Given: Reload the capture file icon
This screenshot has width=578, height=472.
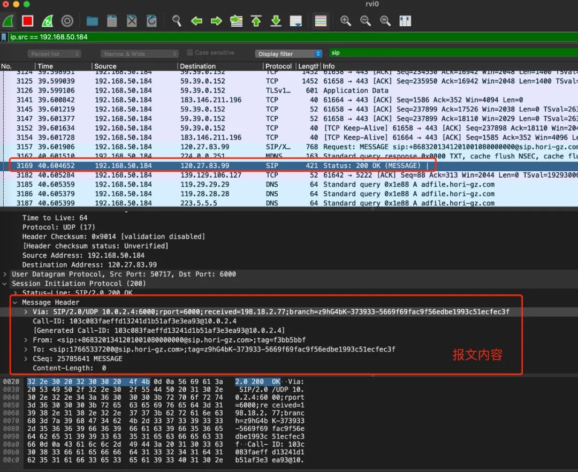Looking at the screenshot, I should click(x=151, y=21).
